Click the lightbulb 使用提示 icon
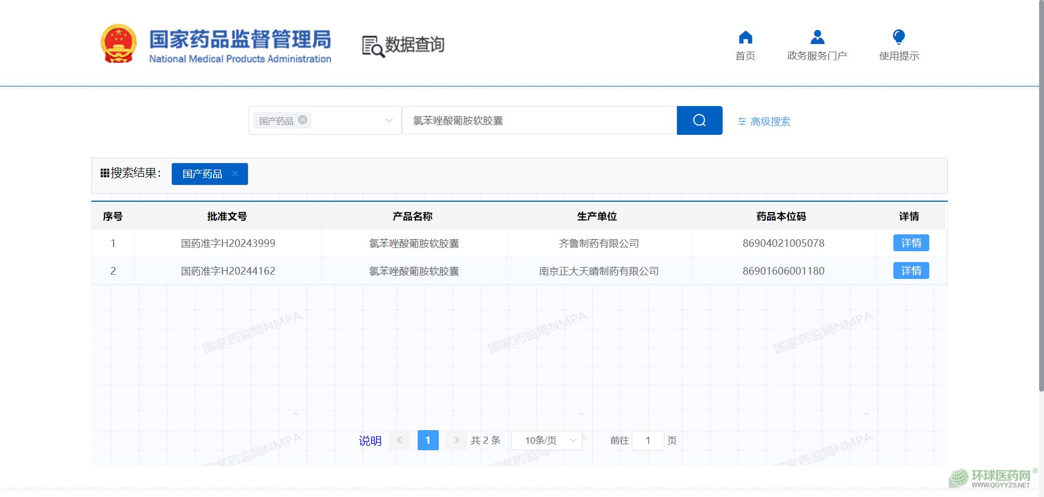Viewport: 1044px width, 497px height. coord(898,38)
